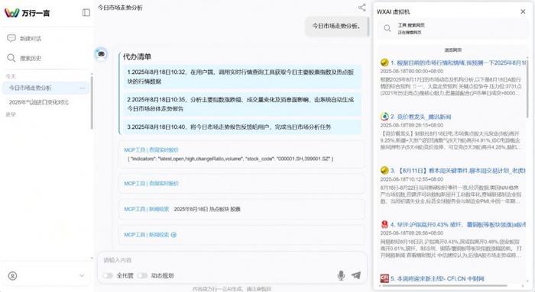Click the search history magnifier icon
535x292 pixels.
[x=11, y=58]
